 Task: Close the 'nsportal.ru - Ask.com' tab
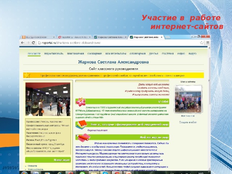tap(90, 37)
